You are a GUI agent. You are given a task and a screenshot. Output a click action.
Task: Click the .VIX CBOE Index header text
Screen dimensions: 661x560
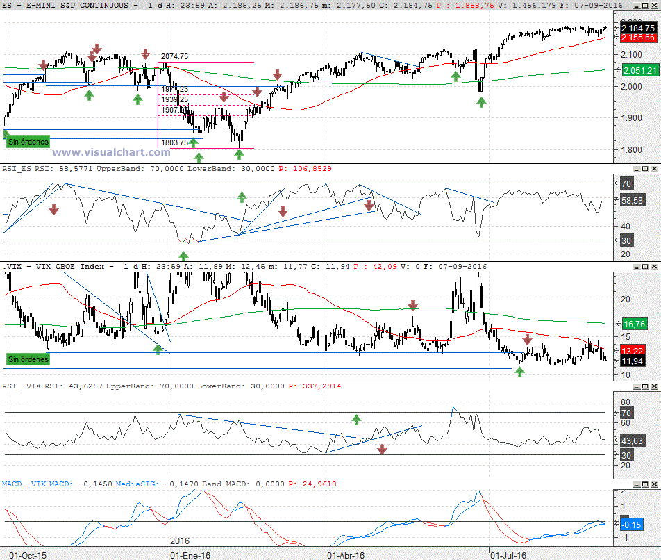54,267
